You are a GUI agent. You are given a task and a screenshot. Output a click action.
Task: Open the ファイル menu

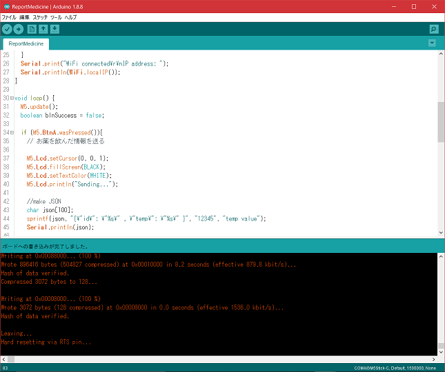tap(9, 17)
